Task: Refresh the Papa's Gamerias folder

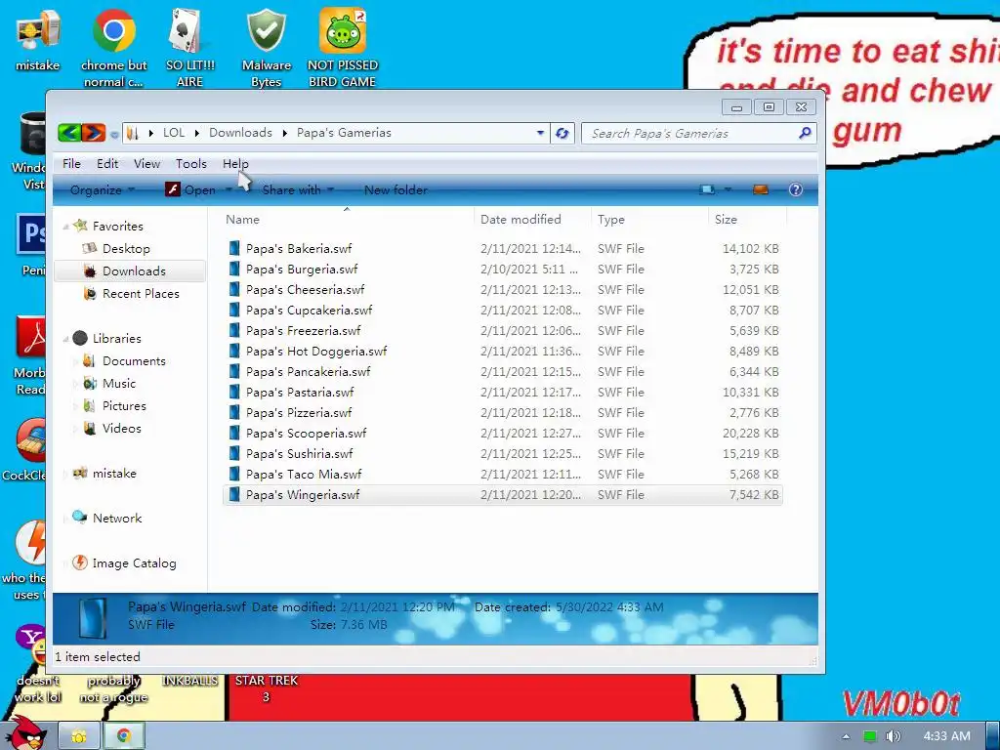Action: (562, 133)
